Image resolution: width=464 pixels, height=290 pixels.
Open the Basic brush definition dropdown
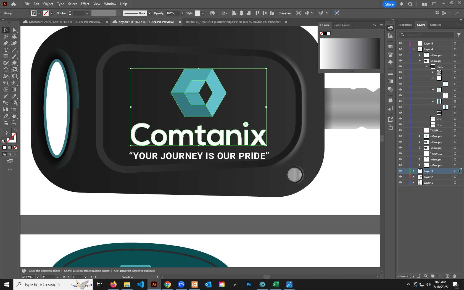tap(149, 13)
